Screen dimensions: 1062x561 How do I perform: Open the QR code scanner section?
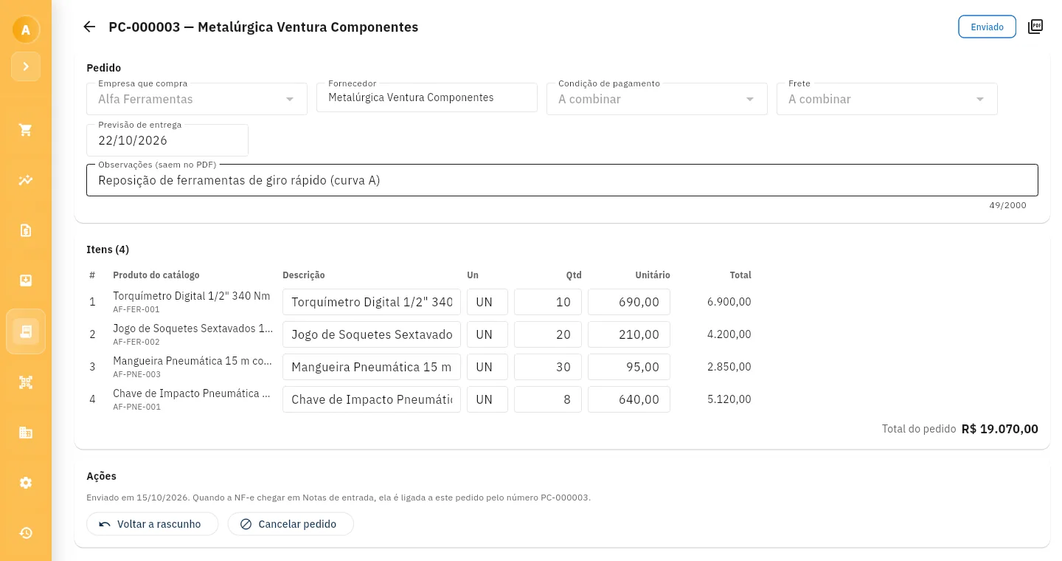[x=26, y=382]
